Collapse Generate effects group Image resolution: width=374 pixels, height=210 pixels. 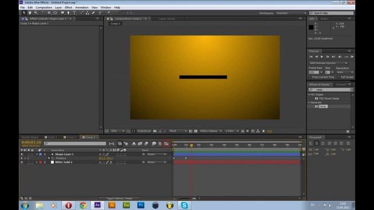coord(309,103)
